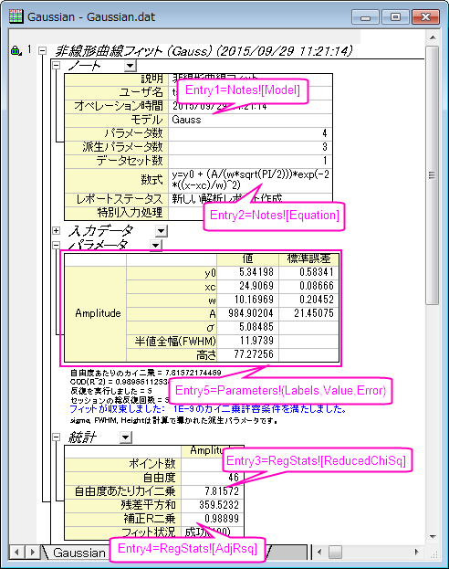Click the vertical scrollbar up arrow
The image size is (449, 569).
433,37
